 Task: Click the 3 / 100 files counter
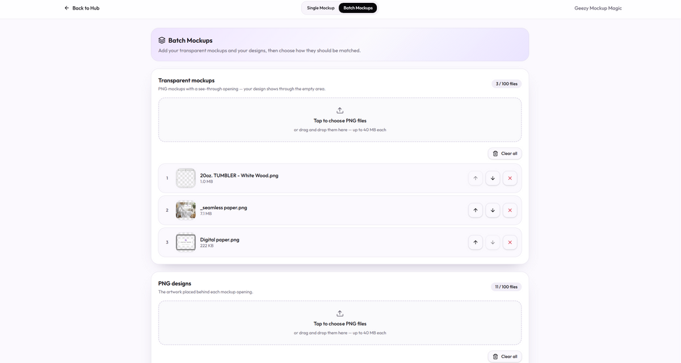click(506, 84)
